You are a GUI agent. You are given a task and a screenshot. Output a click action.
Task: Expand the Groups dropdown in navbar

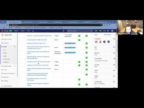[23, 31]
